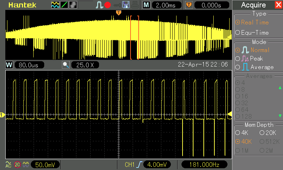The width and height of the screenshot is (283, 170).
Task: Click the gray printer icon
Action: pos(135,5)
